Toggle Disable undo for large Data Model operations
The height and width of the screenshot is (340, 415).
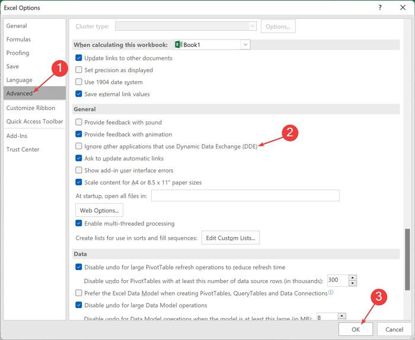pyautogui.click(x=79, y=305)
